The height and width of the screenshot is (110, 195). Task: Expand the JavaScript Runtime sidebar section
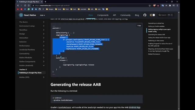(32, 50)
